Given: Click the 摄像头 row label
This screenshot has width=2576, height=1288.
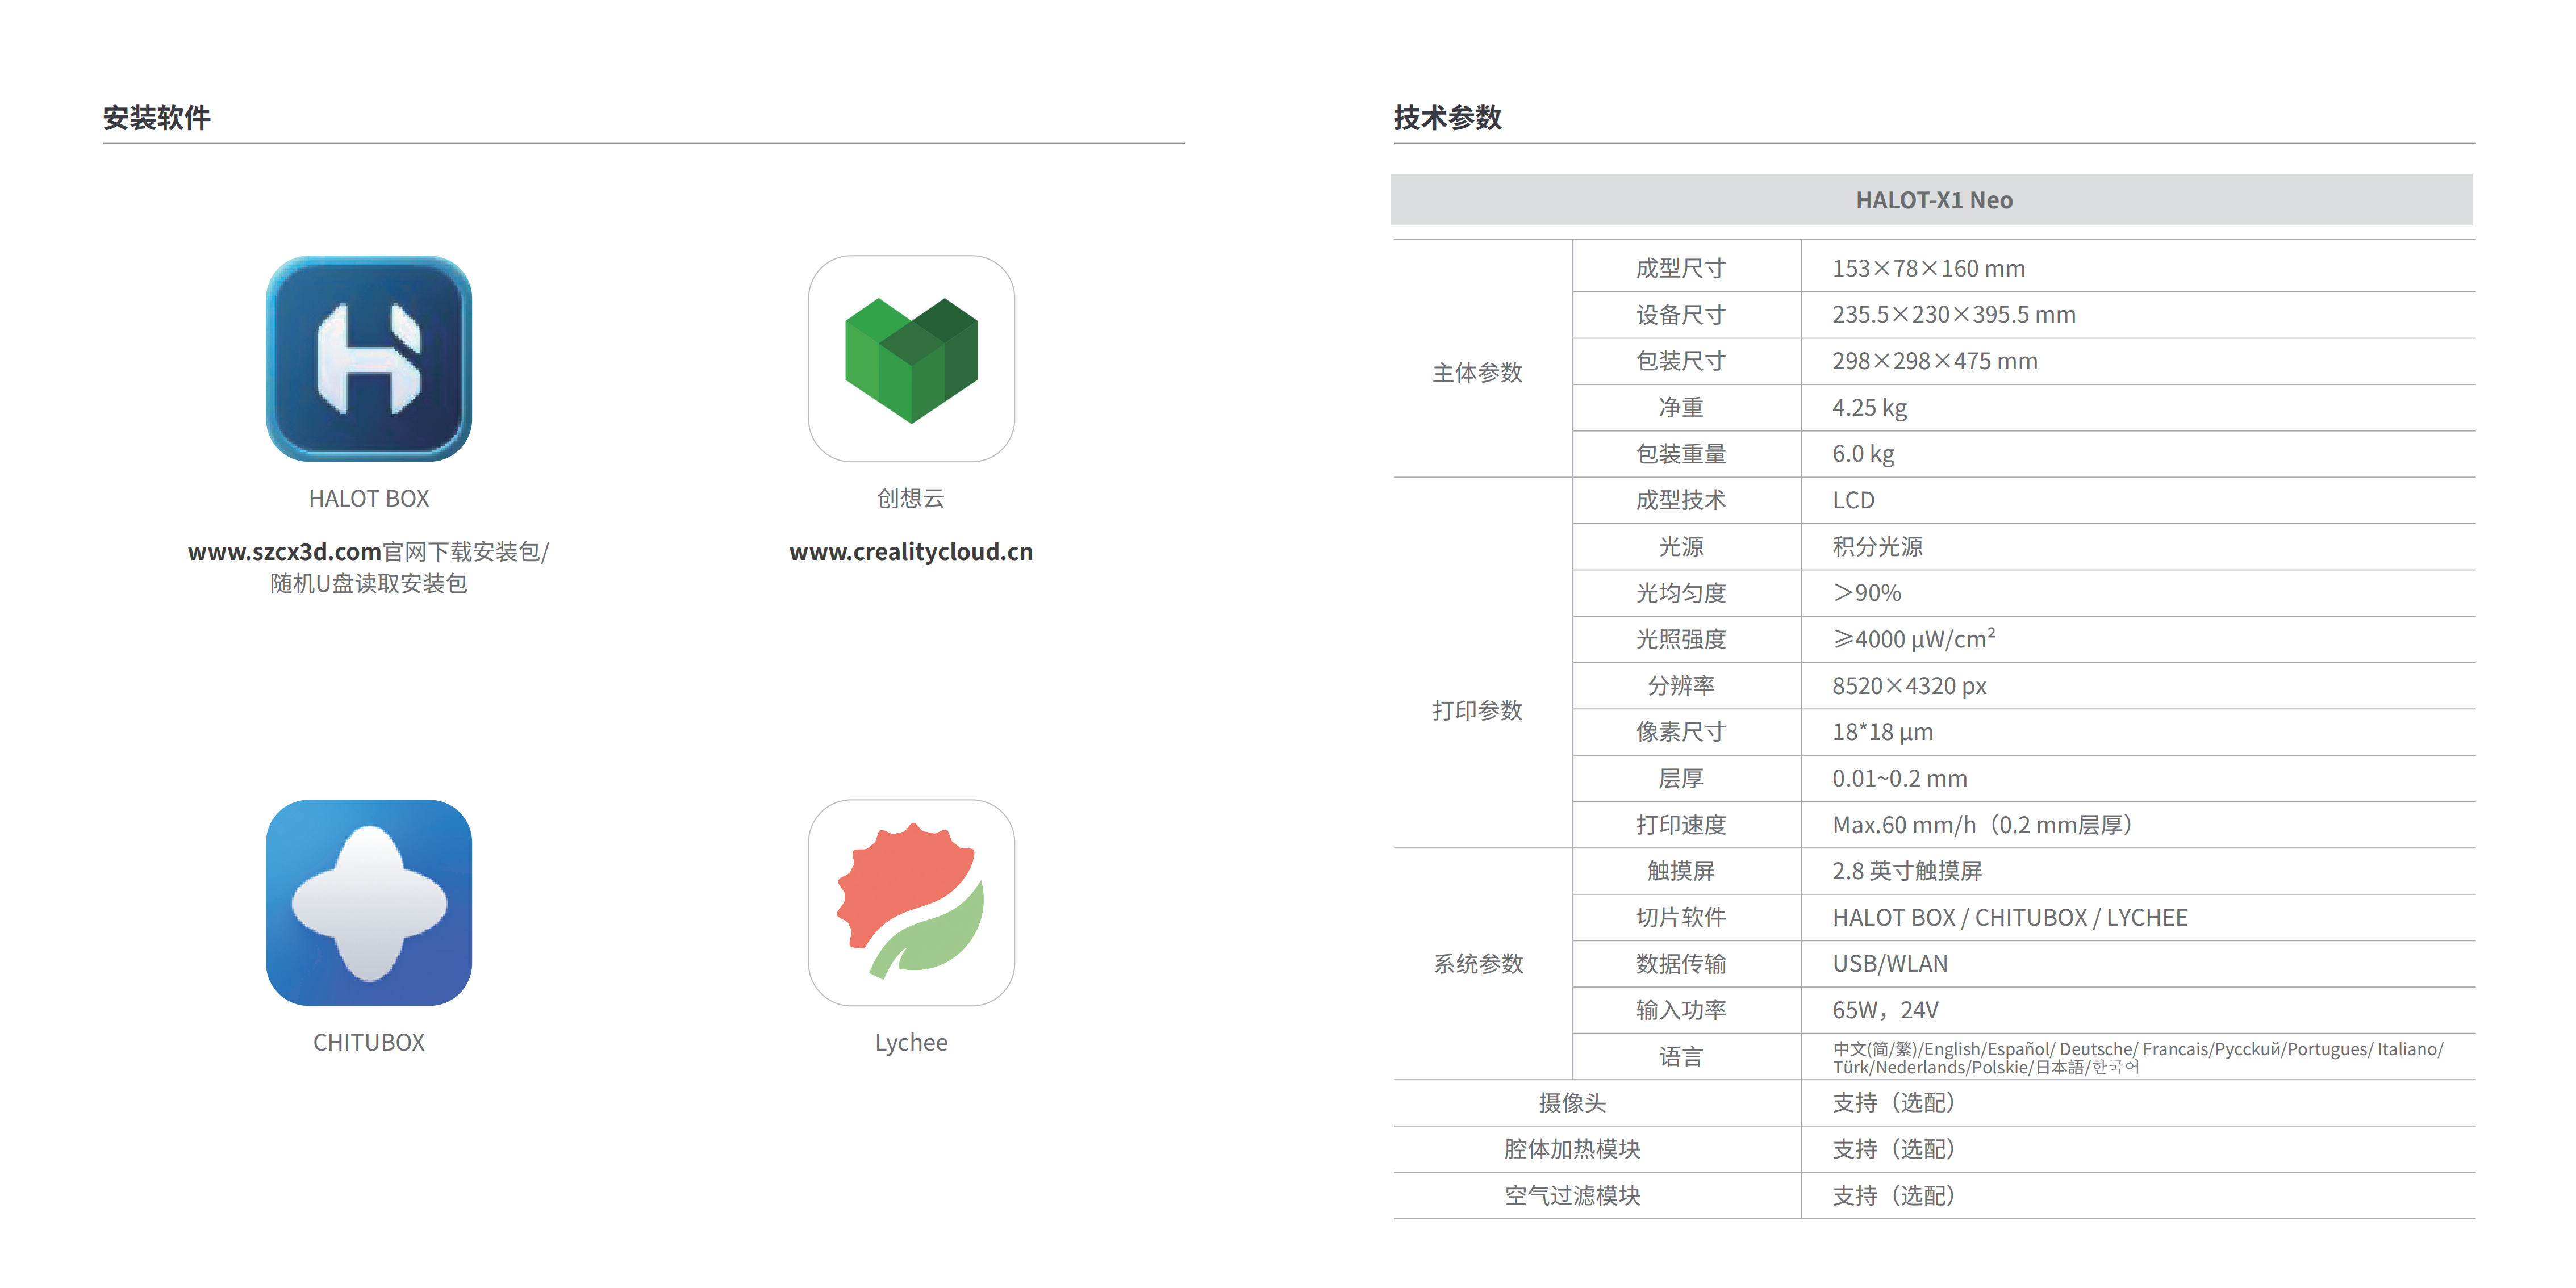Looking at the screenshot, I should [x=1572, y=1103].
